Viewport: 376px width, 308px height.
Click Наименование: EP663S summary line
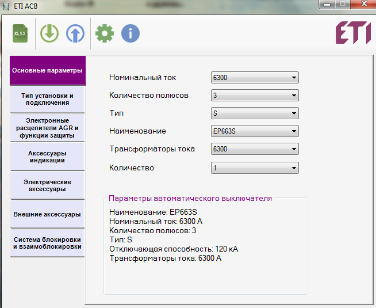153,212
